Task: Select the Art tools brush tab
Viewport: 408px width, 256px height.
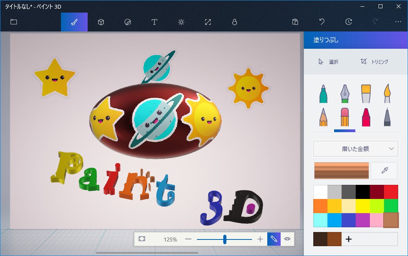Action: [74, 22]
